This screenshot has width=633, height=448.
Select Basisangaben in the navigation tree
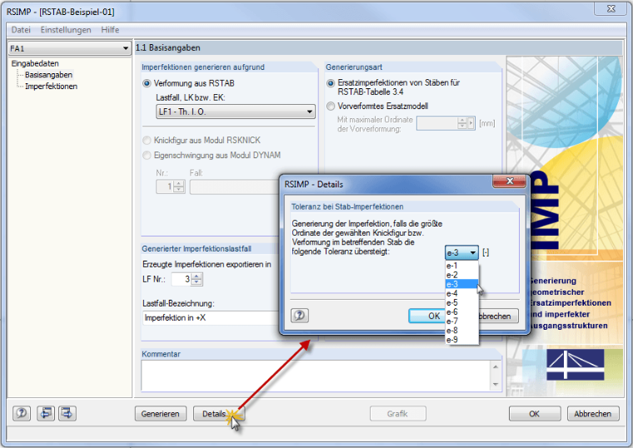[x=48, y=75]
